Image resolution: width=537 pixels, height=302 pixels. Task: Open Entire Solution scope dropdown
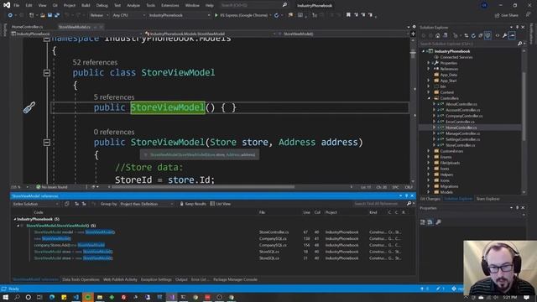pos(35,204)
